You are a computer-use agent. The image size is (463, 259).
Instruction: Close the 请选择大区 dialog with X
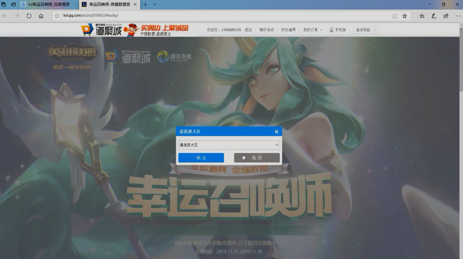click(x=276, y=132)
